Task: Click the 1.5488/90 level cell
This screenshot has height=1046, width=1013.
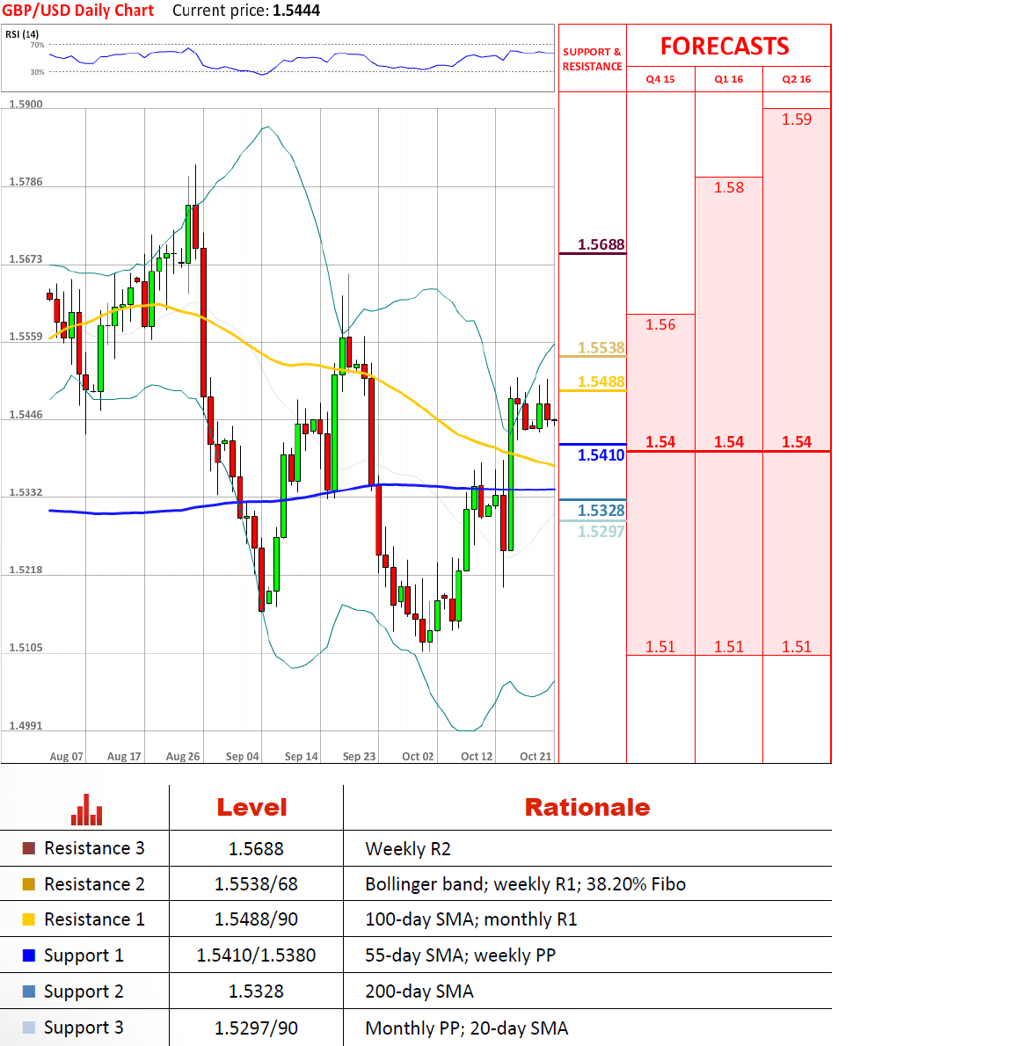Action: [256, 920]
